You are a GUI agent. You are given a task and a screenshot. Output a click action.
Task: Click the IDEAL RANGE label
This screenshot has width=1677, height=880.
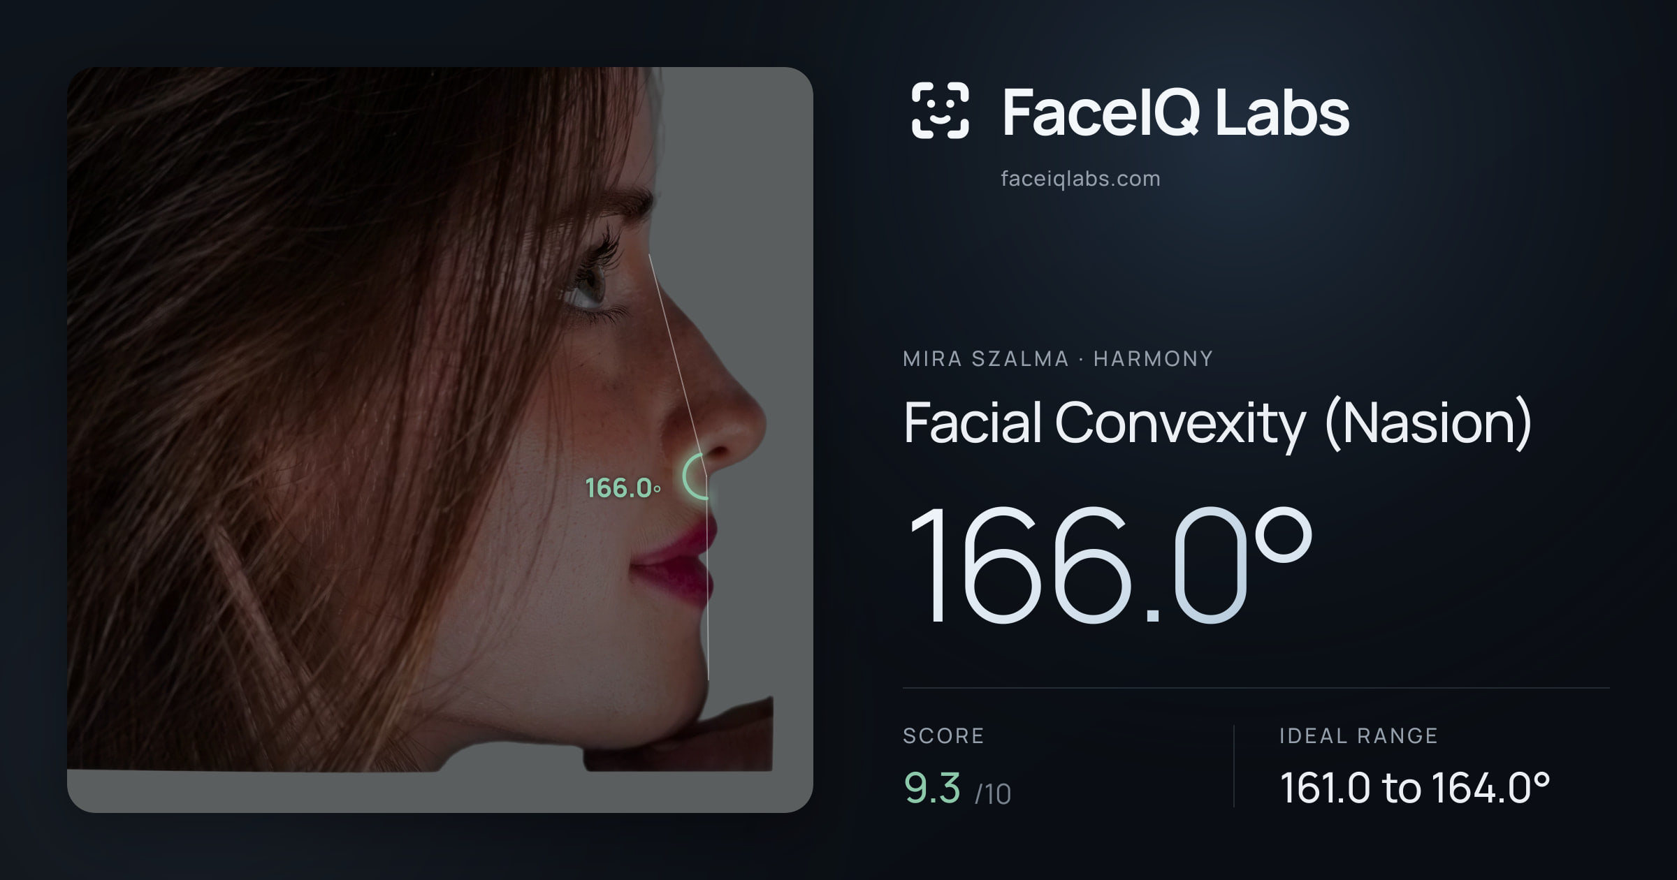tap(1358, 735)
